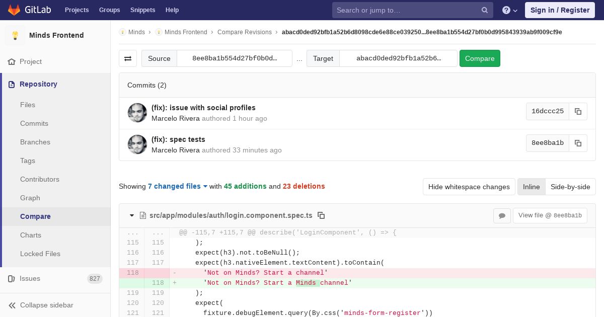Open Commits in repository menu
This screenshot has width=604, height=317.
[34, 123]
